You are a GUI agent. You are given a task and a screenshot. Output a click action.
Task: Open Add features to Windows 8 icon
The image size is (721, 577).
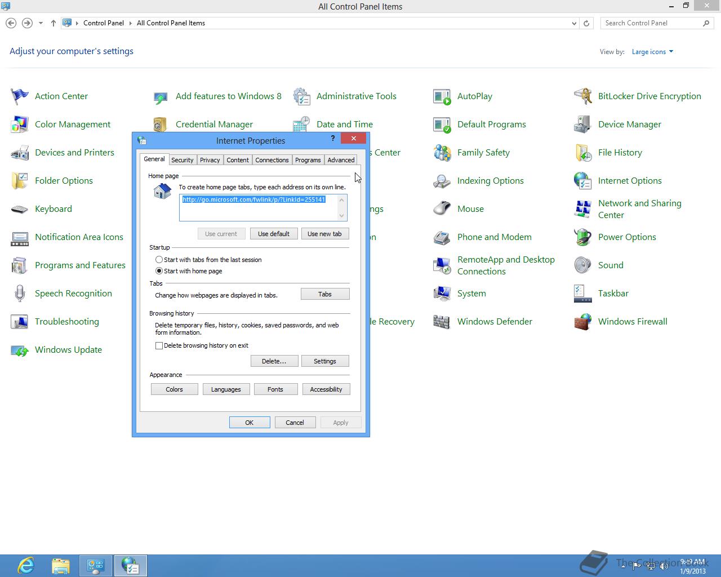(161, 96)
